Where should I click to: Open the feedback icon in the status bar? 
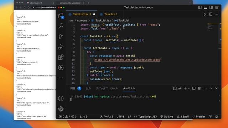click(x=210, y=117)
